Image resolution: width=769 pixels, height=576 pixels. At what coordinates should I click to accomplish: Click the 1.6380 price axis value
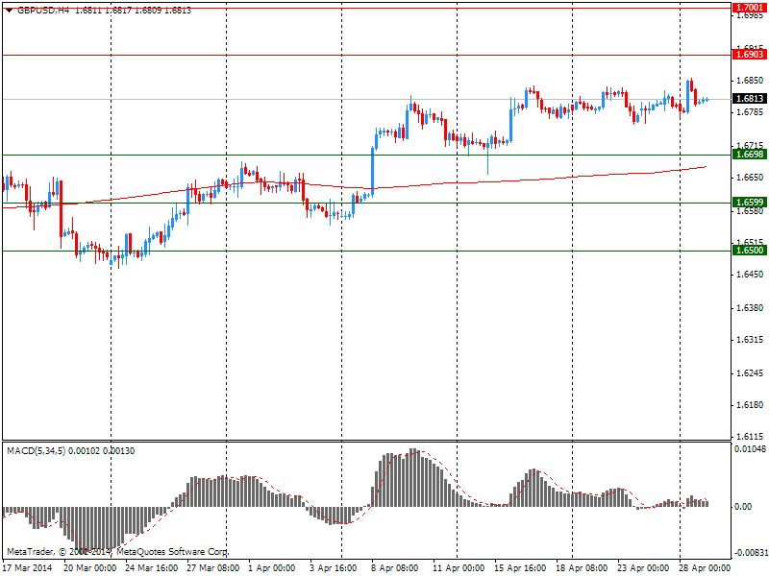click(x=749, y=308)
